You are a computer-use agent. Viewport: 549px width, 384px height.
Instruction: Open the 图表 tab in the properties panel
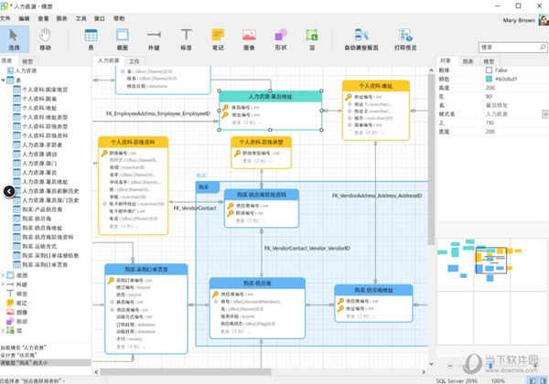click(468, 61)
